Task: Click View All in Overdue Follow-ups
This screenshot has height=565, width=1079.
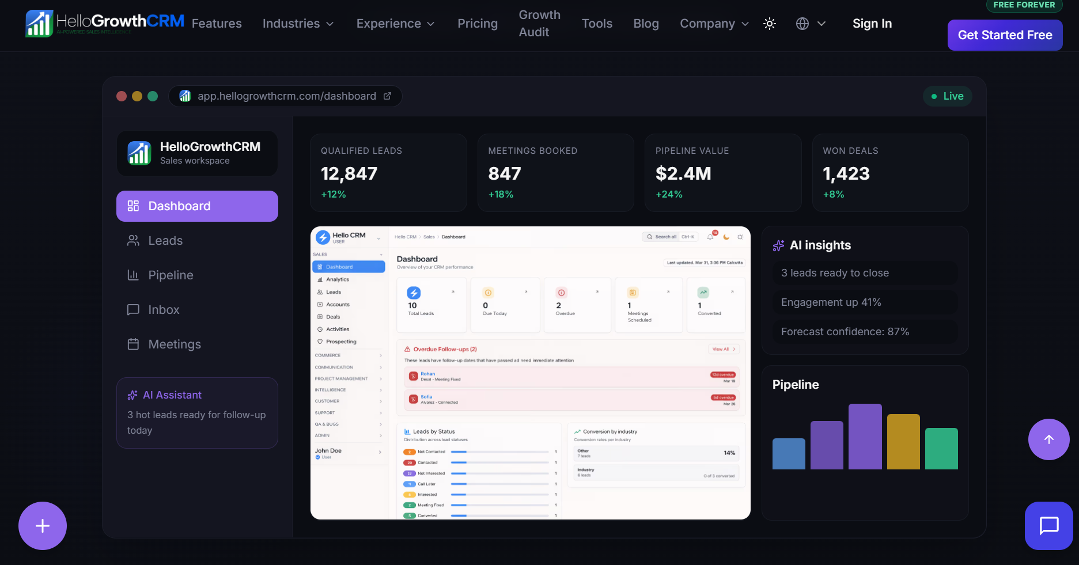Action: click(724, 349)
